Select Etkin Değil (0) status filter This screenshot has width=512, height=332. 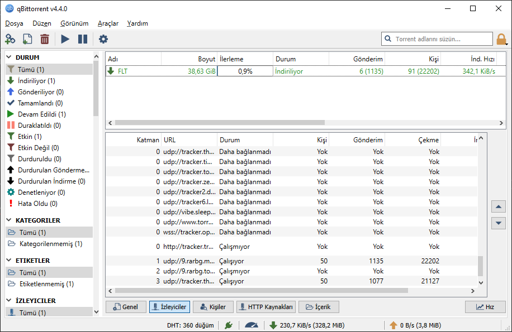(49, 148)
